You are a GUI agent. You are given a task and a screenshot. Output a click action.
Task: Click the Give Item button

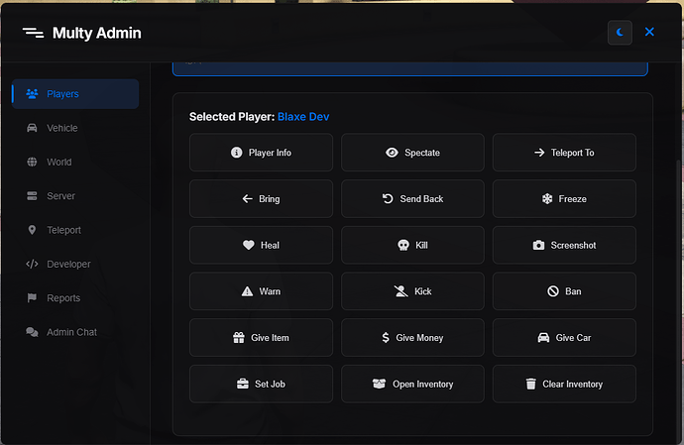click(261, 337)
